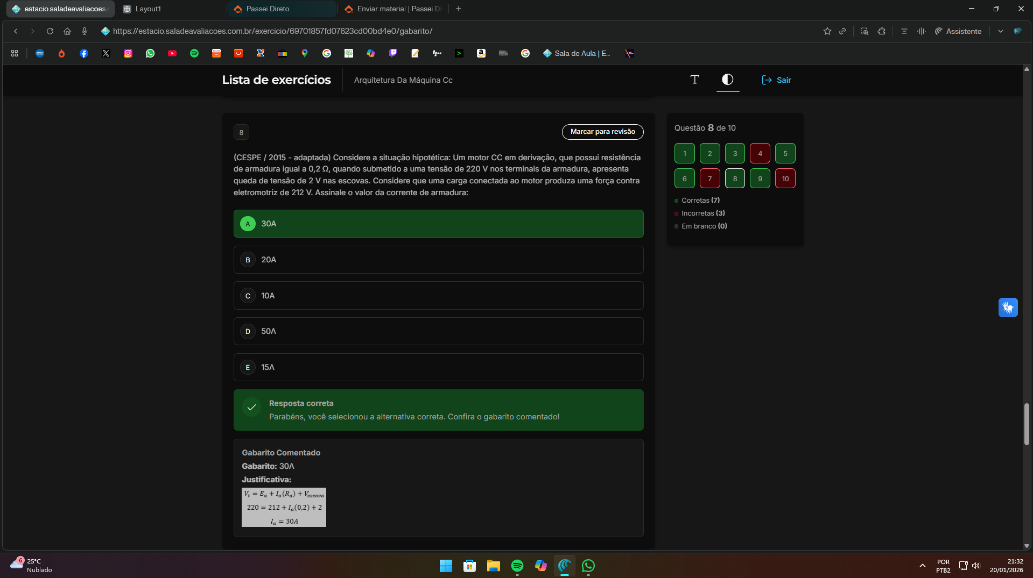The height and width of the screenshot is (578, 1033).
Task: Click the page vertical scrollbar thumb
Action: [1027, 424]
